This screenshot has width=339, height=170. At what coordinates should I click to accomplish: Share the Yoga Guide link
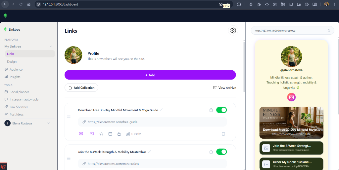point(211,110)
